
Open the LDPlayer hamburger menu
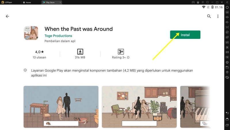click(x=203, y=2)
